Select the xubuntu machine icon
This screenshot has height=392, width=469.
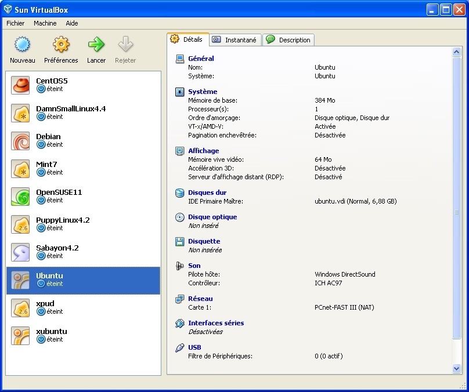[20, 336]
